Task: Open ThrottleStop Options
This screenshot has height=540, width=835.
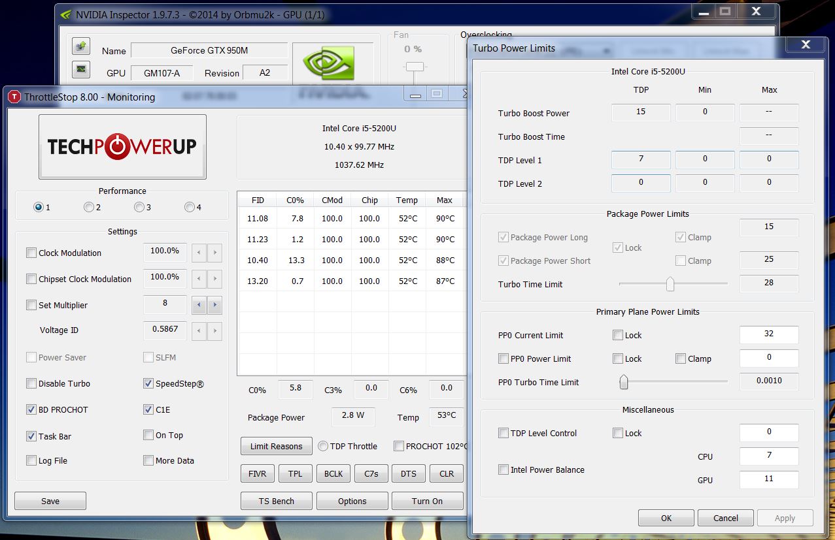Action: (352, 501)
